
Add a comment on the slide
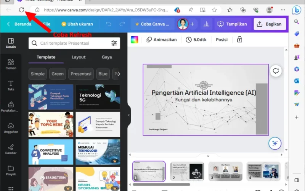[276, 71]
